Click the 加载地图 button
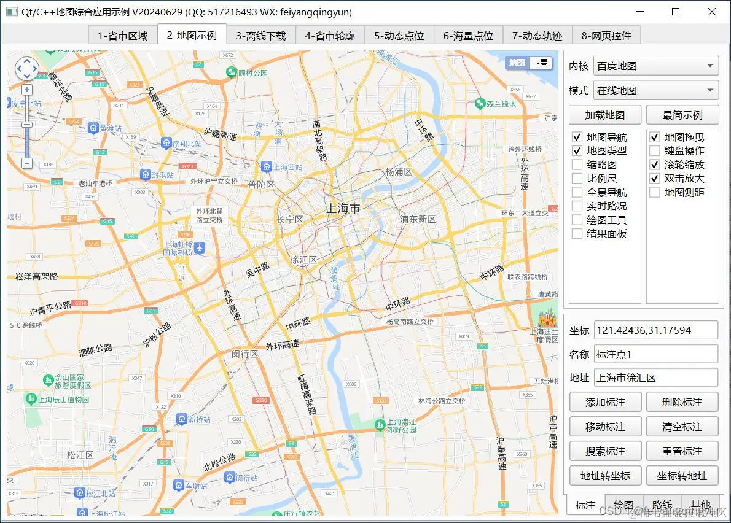Screen dimensions: 731x523 605,114
